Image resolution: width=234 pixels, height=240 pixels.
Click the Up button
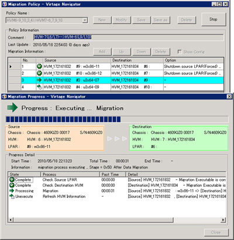(x=121, y=52)
